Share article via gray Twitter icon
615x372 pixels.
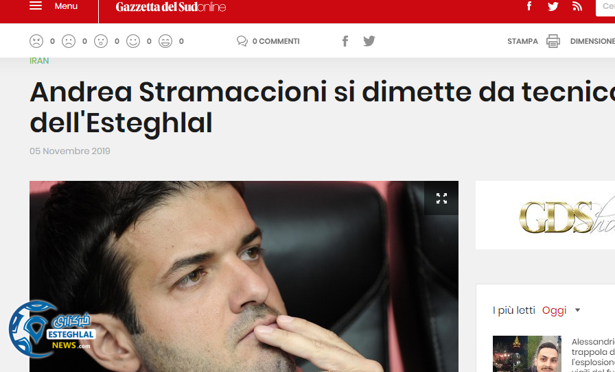coord(369,41)
